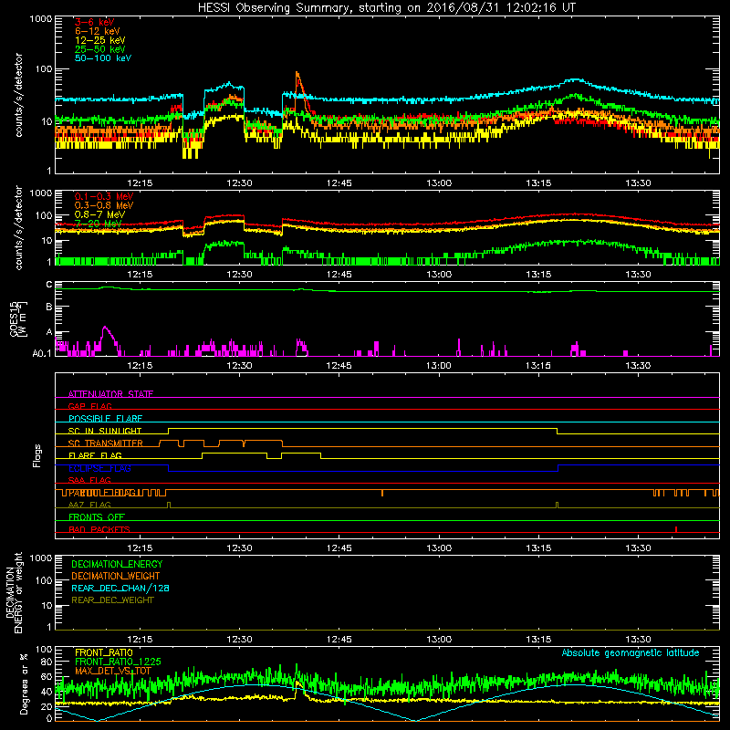The width and height of the screenshot is (730, 730).
Task: Select the POSSIBLE FLARE flag label
Action: (105, 419)
